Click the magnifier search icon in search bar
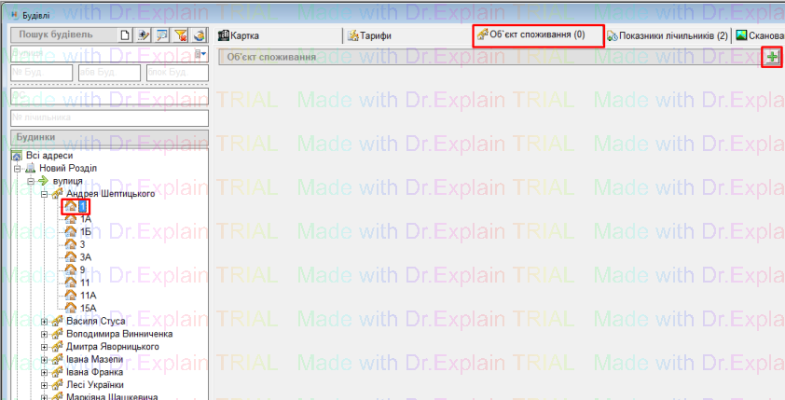Image resolution: width=785 pixels, height=400 pixels. (x=162, y=35)
